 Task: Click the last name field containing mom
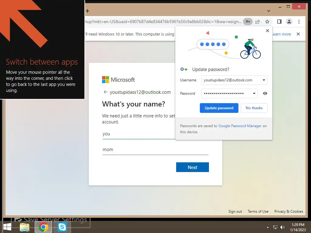[155, 150]
